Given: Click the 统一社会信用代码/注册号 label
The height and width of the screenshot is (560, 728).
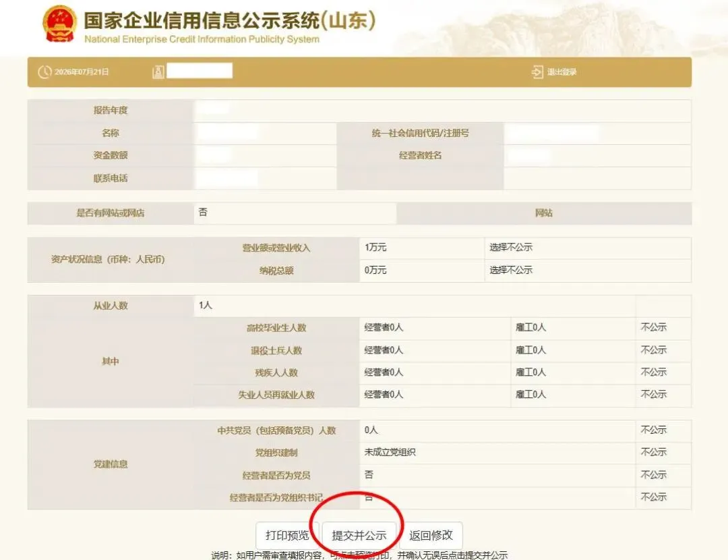Looking at the screenshot, I should (420, 133).
